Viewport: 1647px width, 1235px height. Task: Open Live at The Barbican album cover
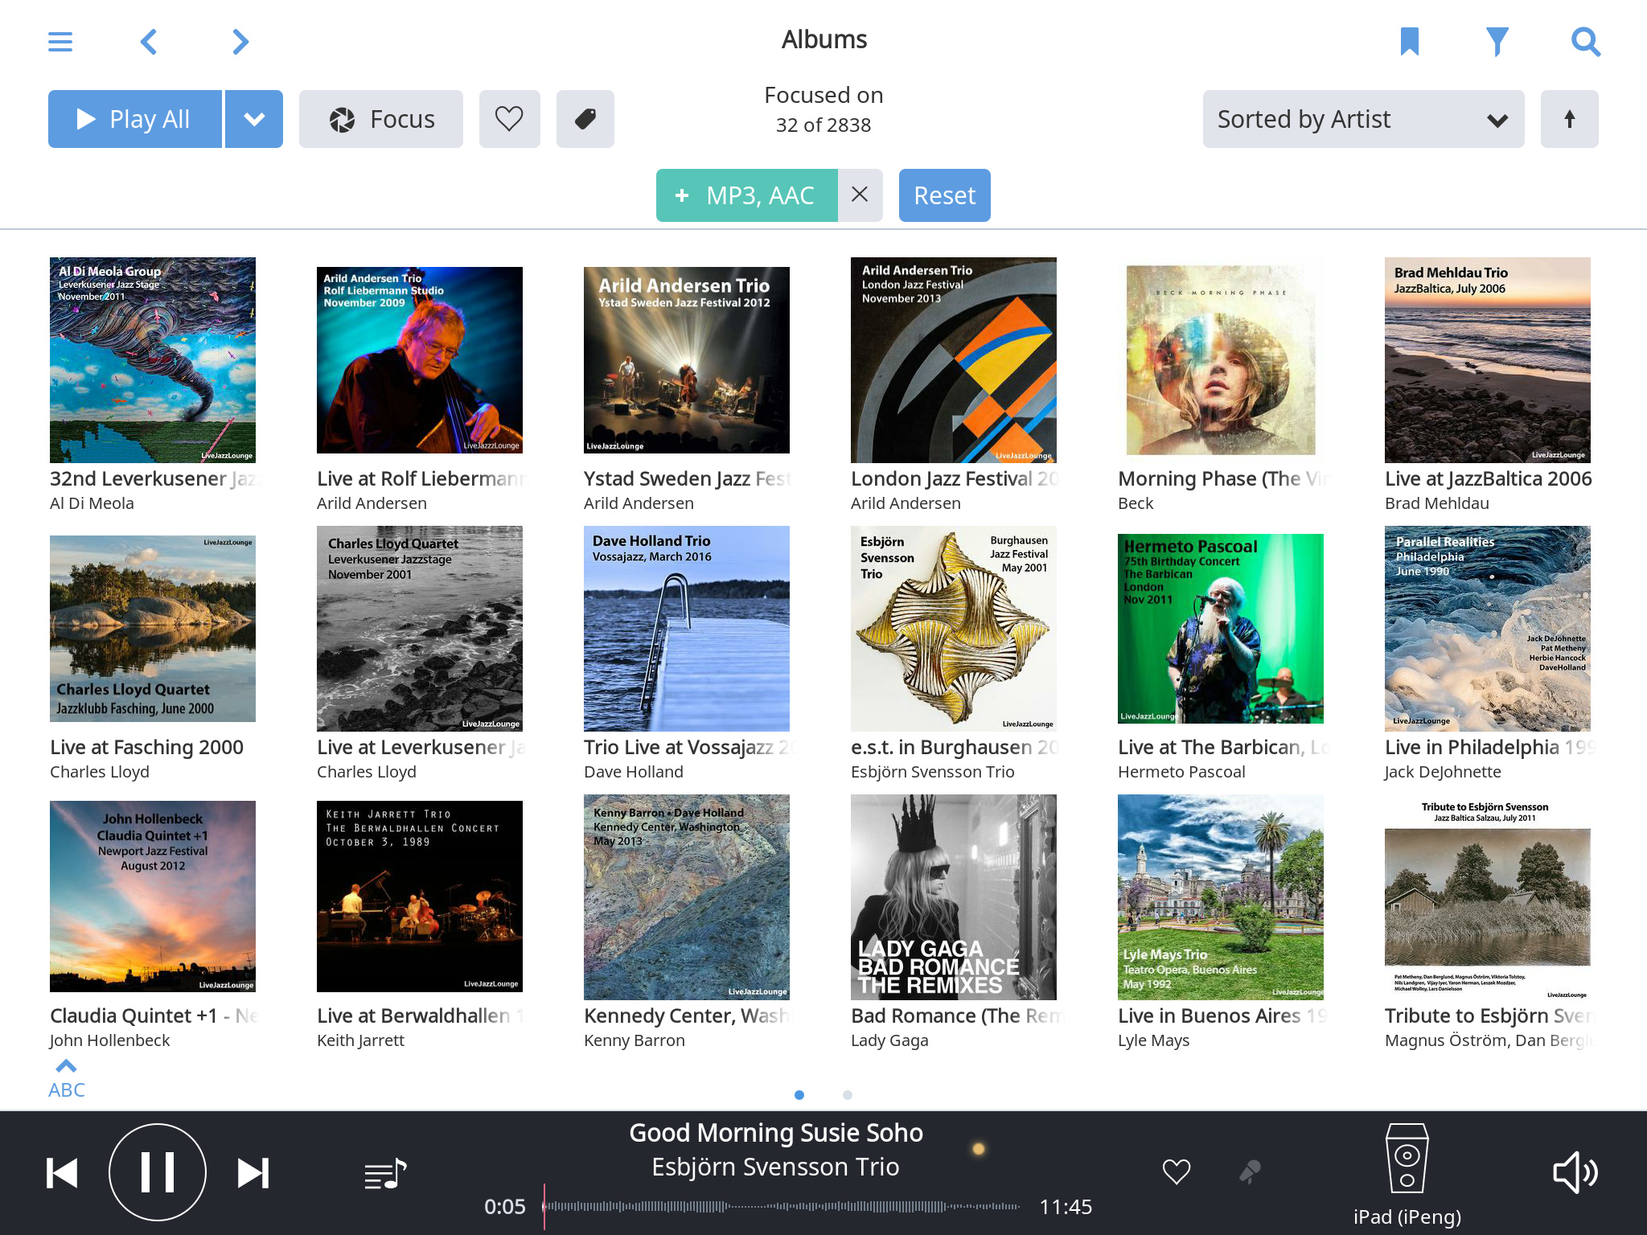(x=1221, y=629)
